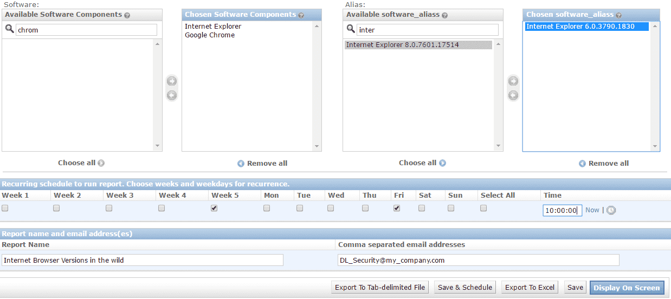
Task: Remove selected alias with lower arrow button
Action: pos(513,95)
